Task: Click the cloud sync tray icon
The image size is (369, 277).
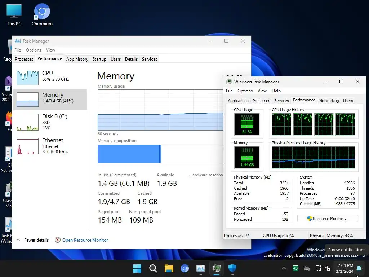Action: coord(307,268)
